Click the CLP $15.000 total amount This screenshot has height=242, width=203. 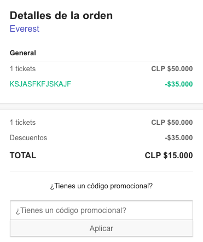(x=169, y=155)
